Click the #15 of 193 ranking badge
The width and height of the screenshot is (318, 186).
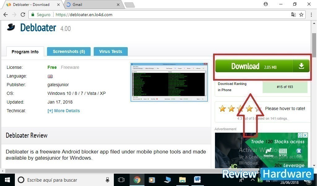click(x=285, y=87)
